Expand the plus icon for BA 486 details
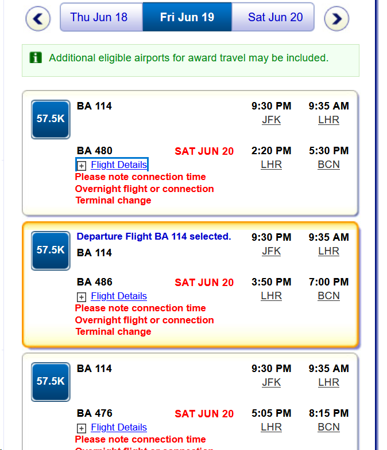The image size is (387, 450). (82, 296)
